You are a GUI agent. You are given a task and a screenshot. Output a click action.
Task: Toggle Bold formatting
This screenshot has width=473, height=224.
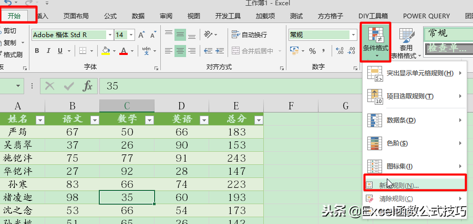(37, 51)
